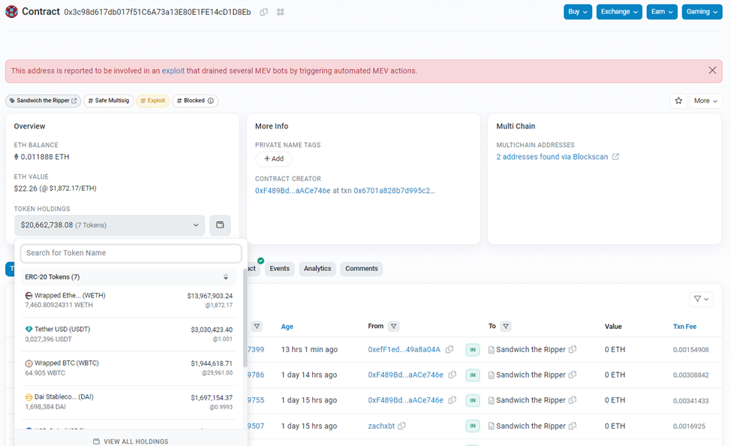Switch to the Analytics tab

tap(317, 269)
